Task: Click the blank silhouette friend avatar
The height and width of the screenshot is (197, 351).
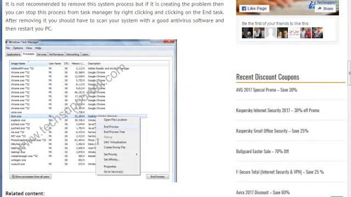Action: pyautogui.click(x=270, y=33)
